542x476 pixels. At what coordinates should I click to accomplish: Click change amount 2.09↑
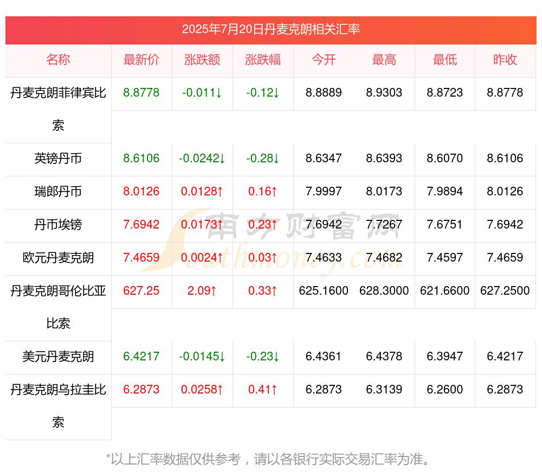(x=202, y=291)
